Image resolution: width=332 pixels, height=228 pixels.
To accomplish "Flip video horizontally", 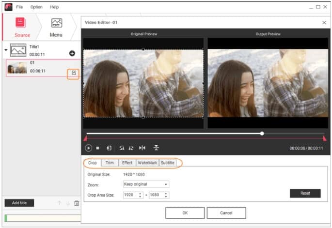I will pyautogui.click(x=142, y=148).
